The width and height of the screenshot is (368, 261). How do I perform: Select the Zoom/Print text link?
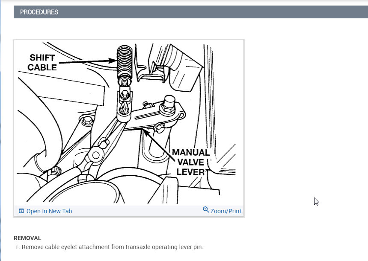coord(226,211)
